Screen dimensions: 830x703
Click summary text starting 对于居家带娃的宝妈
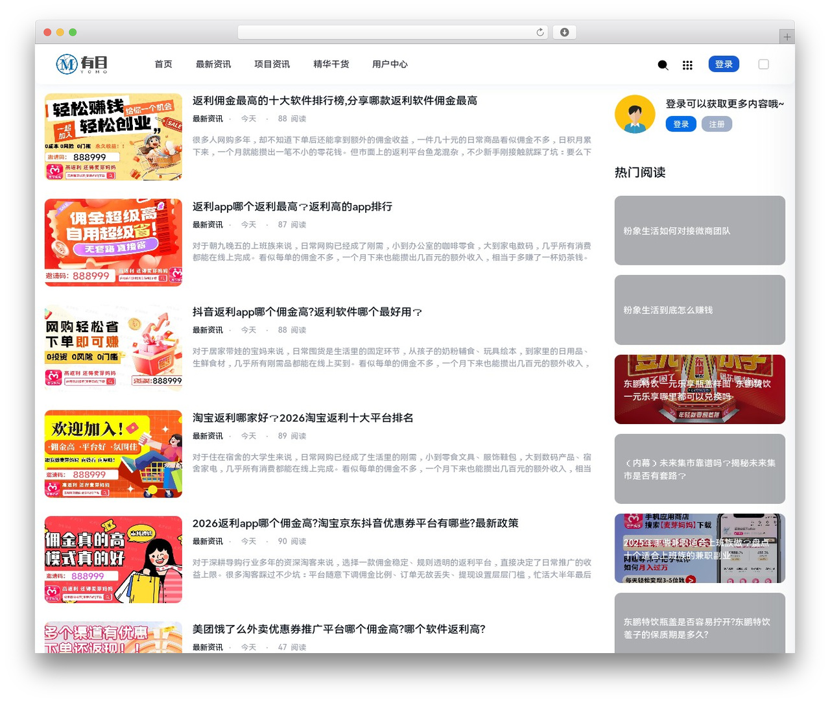pos(392,357)
